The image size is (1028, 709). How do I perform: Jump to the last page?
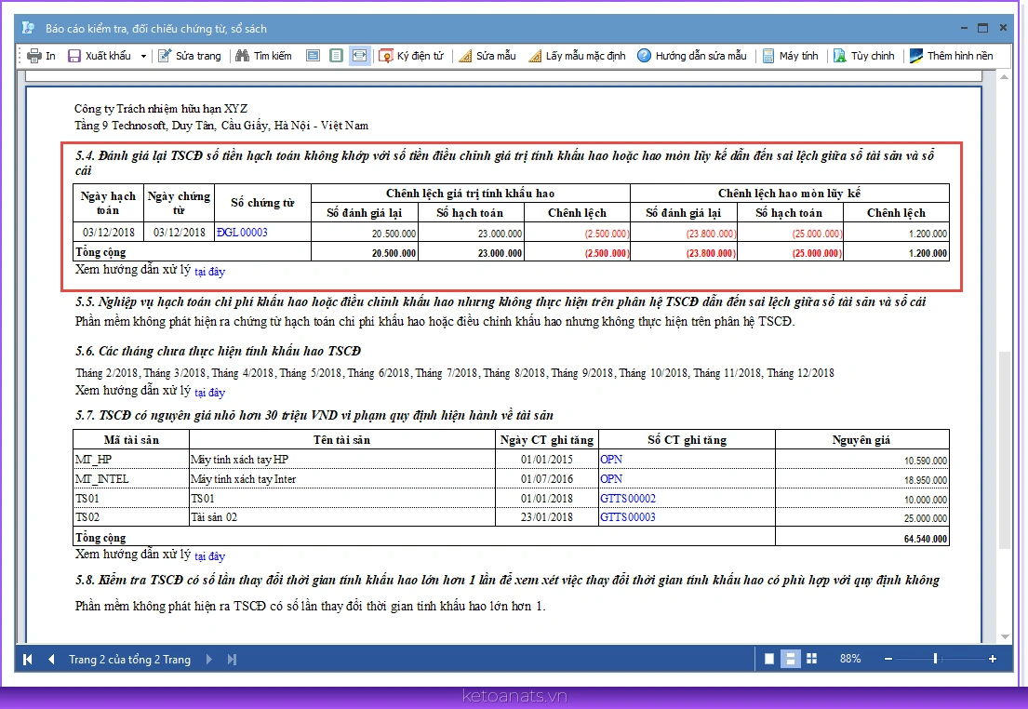pos(232,659)
